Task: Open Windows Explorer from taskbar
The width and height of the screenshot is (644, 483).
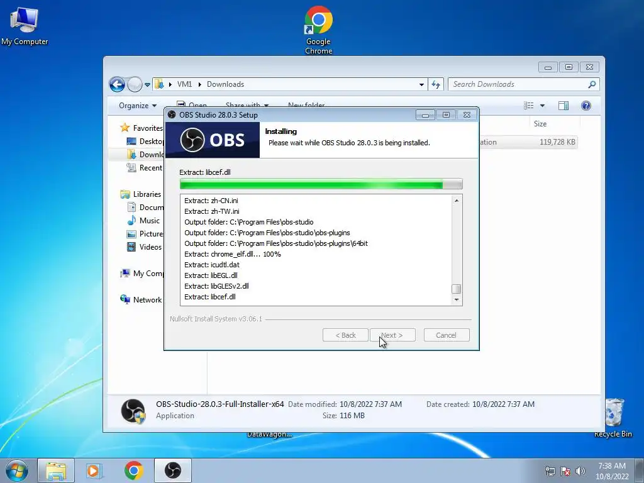Action: point(56,470)
